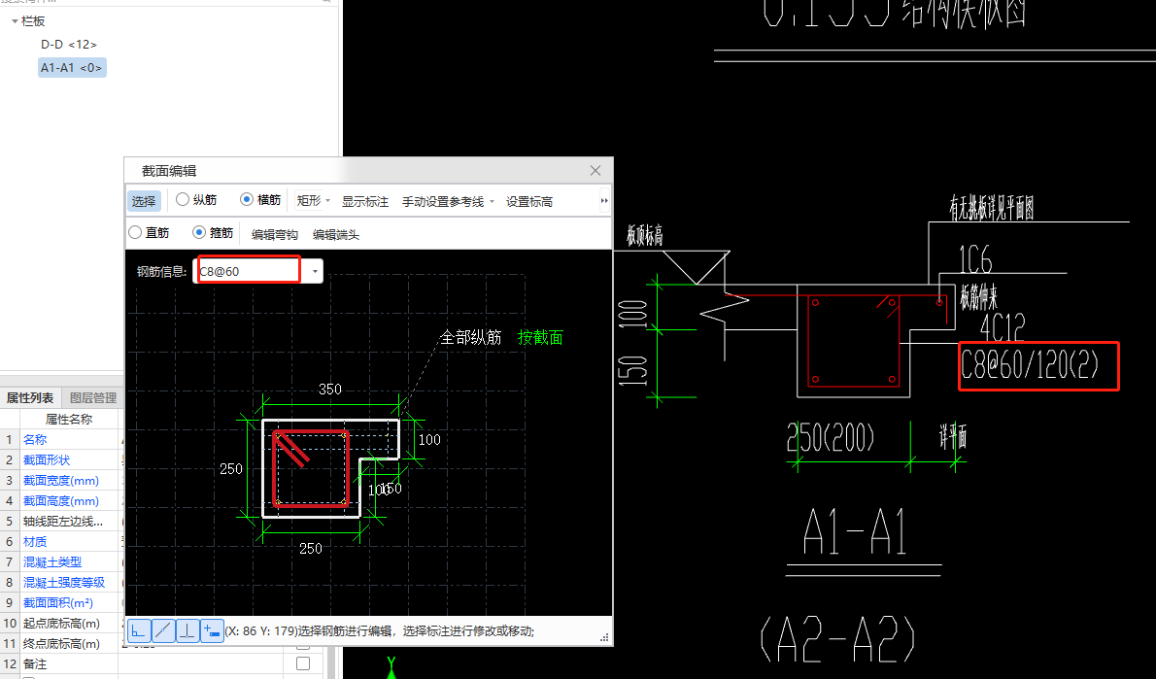Open the 钢筋信息 combo box arrow
This screenshot has width=1156, height=679.
pos(315,271)
